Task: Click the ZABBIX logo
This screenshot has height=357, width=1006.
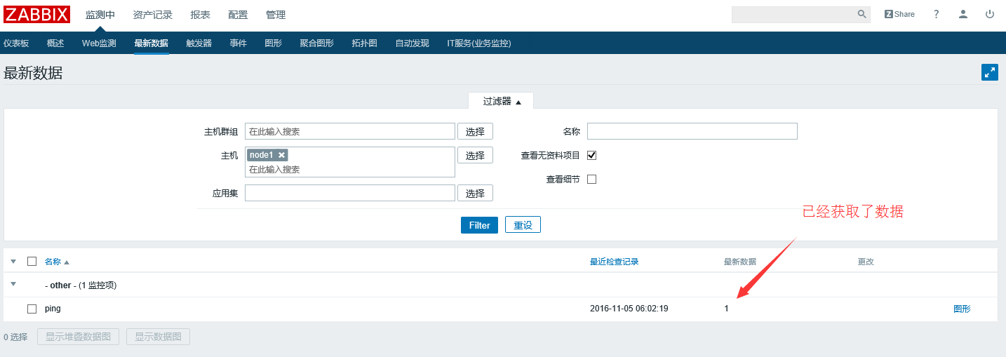Action: [x=37, y=14]
